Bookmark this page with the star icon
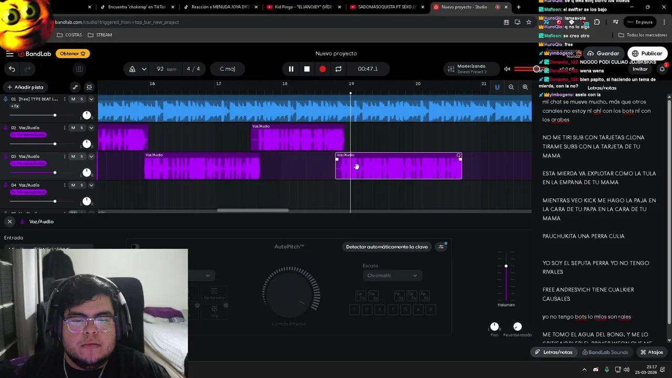 click(529, 22)
